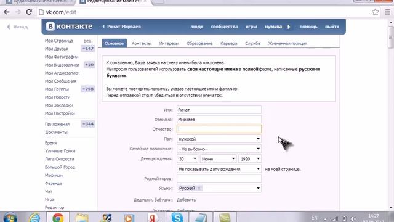Click Добавить next to Дедушки, бабушки
The image size is (394, 222).
(186, 200)
